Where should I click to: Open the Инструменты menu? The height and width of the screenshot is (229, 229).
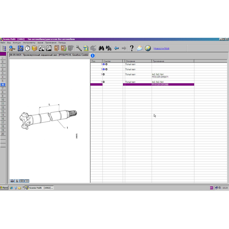point(29,43)
